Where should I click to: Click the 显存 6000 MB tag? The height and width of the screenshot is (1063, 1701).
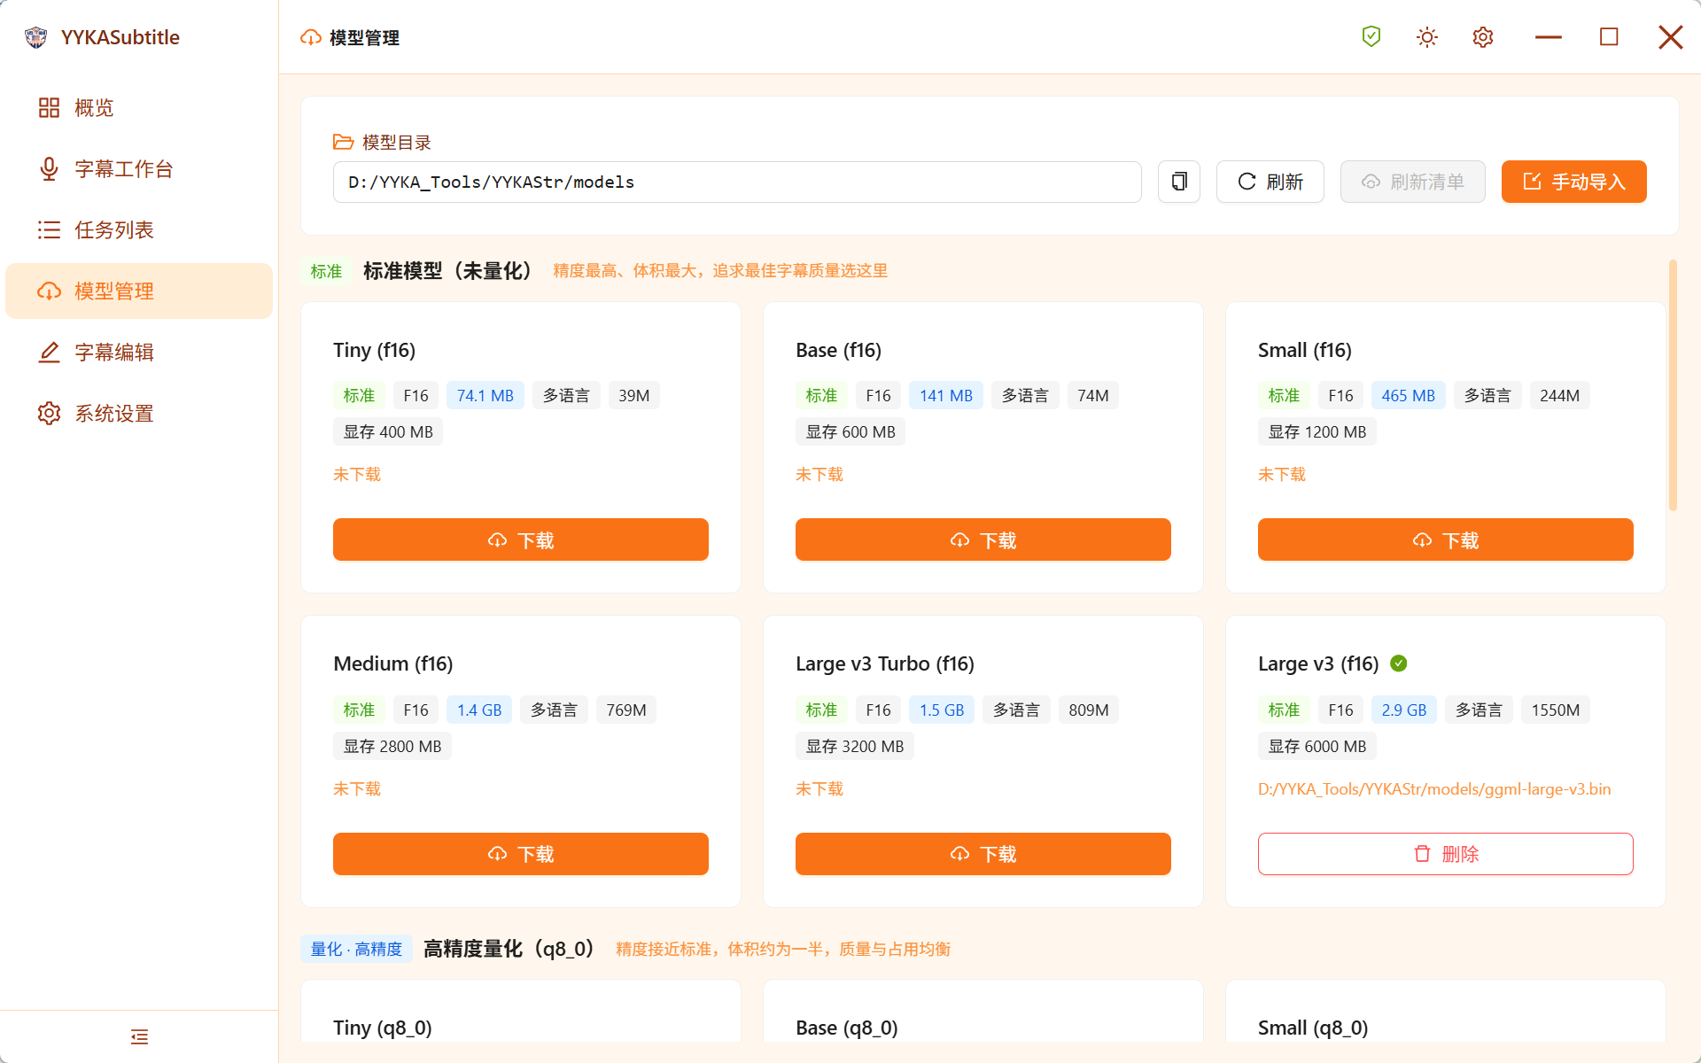pyautogui.click(x=1317, y=746)
